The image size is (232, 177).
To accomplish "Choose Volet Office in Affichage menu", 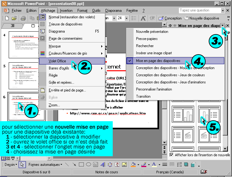I will click(x=57, y=61).
